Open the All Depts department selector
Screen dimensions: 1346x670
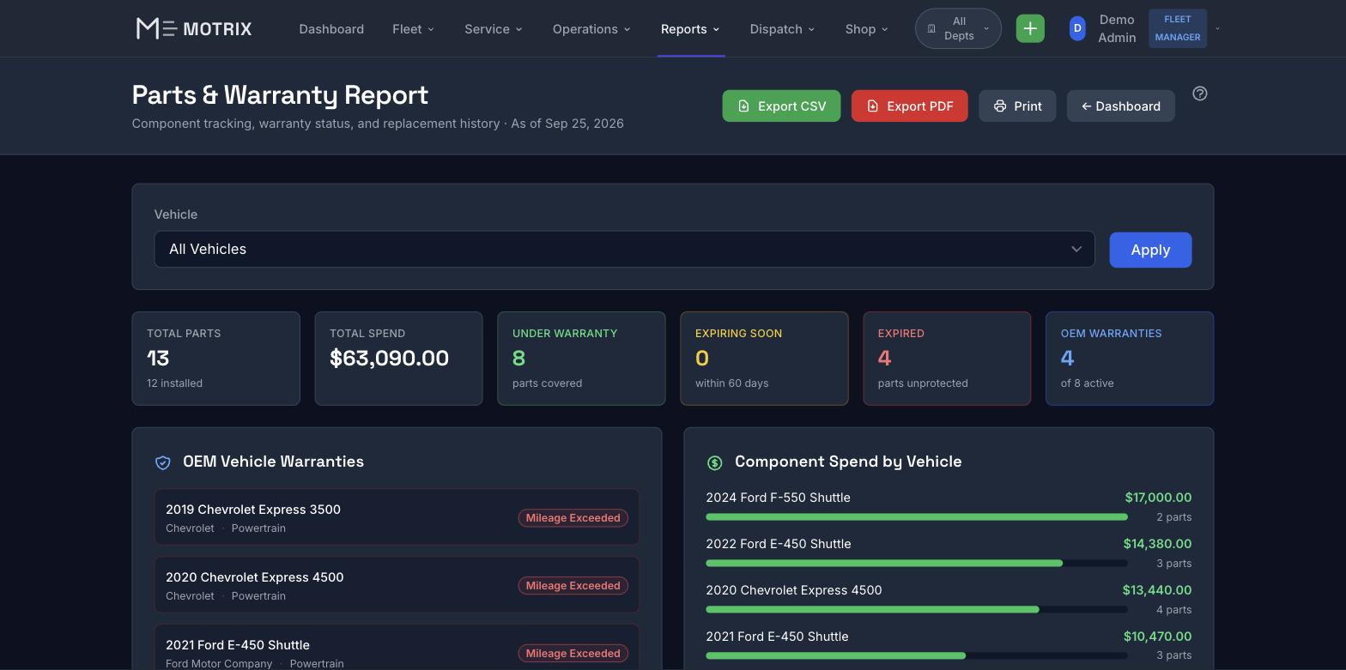[x=958, y=28]
